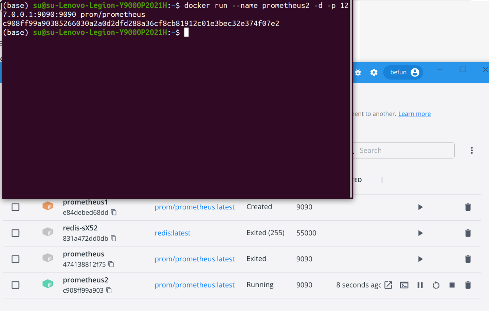Stop the running prometheus2 container
The image size is (489, 311).
point(452,285)
